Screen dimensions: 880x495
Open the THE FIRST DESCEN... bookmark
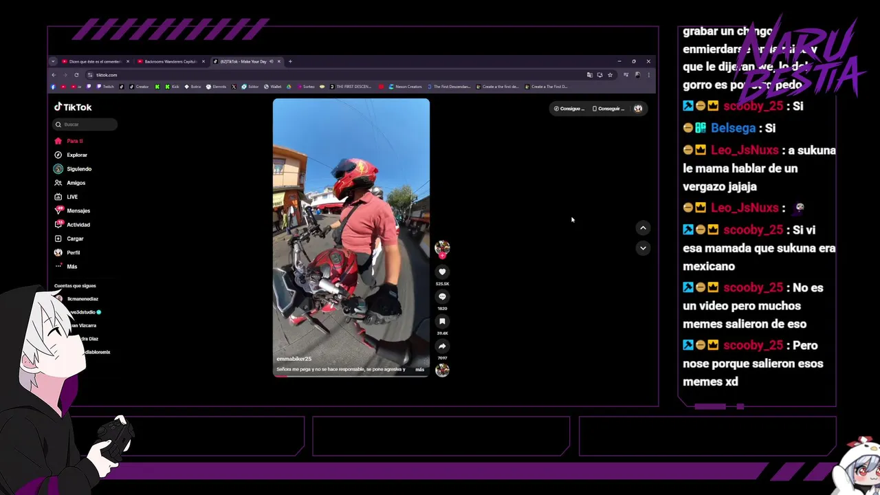(x=351, y=87)
